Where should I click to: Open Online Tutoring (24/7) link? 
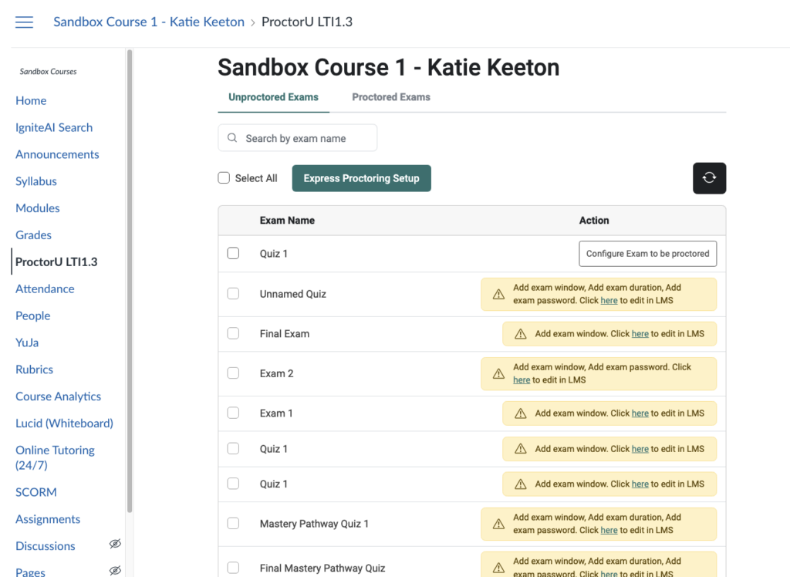click(55, 457)
